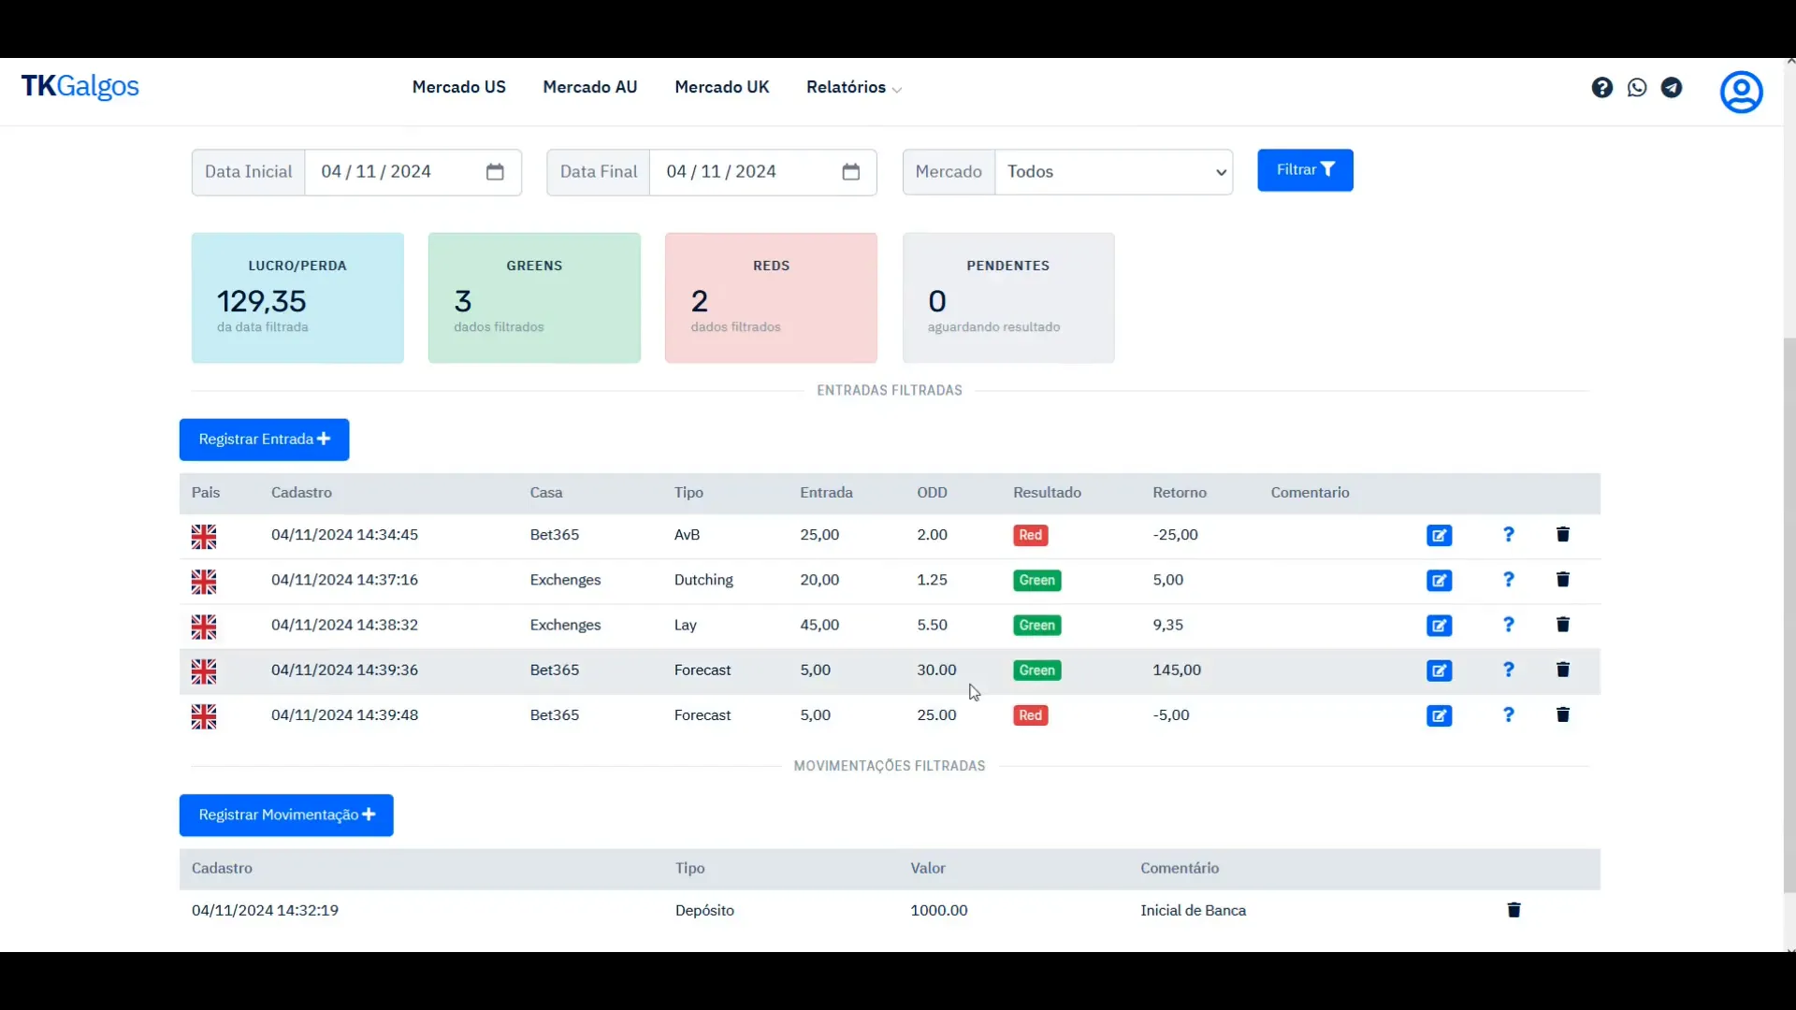Click the Greens summary card
The height and width of the screenshot is (1010, 1796).
[x=534, y=297]
